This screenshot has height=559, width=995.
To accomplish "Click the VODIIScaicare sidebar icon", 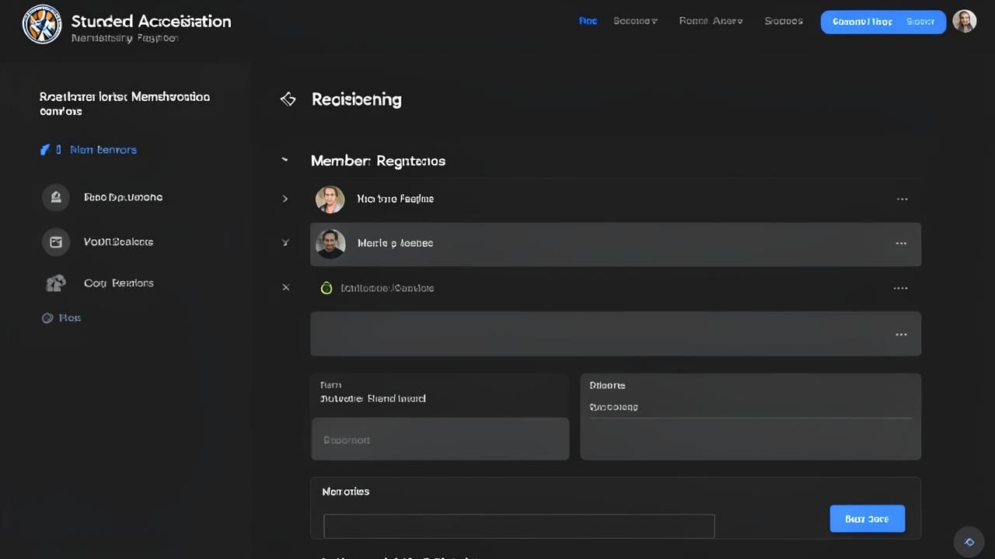I will (56, 241).
